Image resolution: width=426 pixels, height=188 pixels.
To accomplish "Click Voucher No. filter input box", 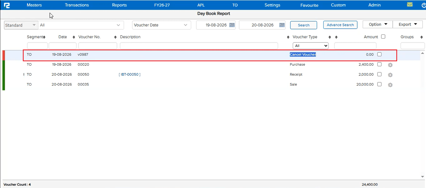I will (x=98, y=46).
